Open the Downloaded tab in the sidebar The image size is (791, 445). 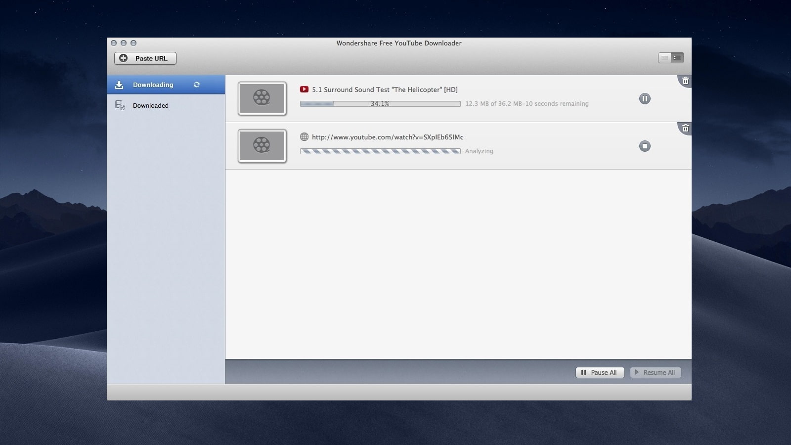pyautogui.click(x=166, y=105)
